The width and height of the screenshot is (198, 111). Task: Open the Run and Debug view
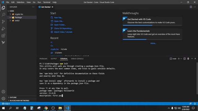coord(3,29)
